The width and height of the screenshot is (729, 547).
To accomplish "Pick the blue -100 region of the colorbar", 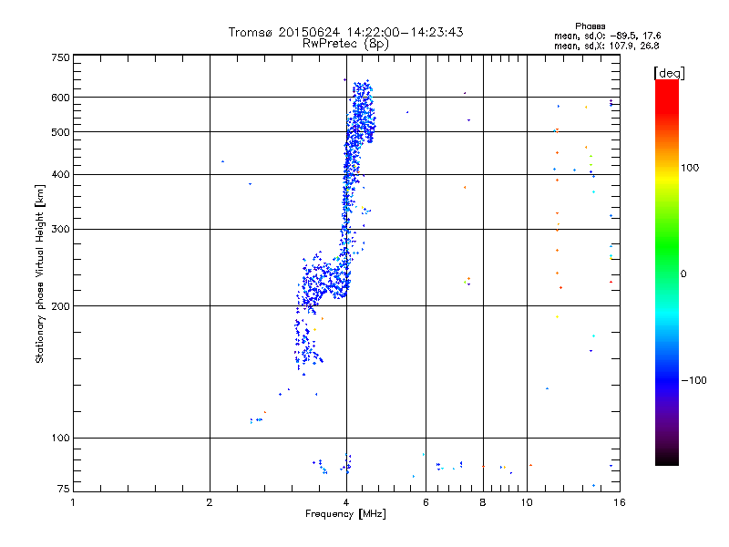I will tap(667, 379).
